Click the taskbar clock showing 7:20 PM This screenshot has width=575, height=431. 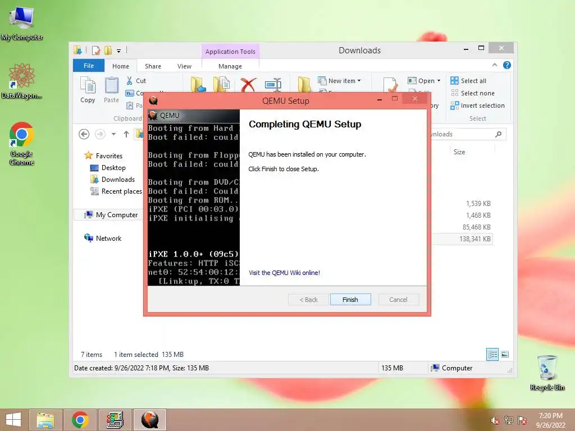(x=551, y=420)
